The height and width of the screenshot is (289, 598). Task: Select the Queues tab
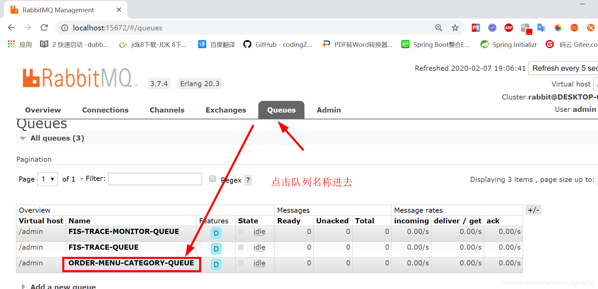pyautogui.click(x=281, y=110)
